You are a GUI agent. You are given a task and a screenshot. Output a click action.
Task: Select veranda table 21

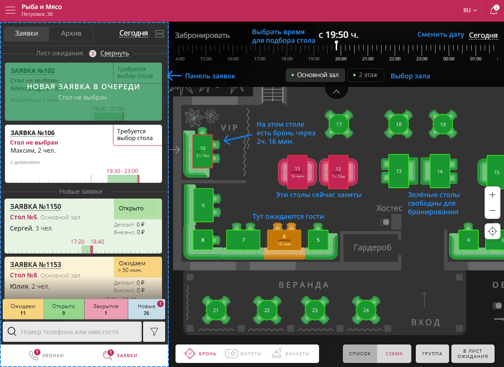216,310
